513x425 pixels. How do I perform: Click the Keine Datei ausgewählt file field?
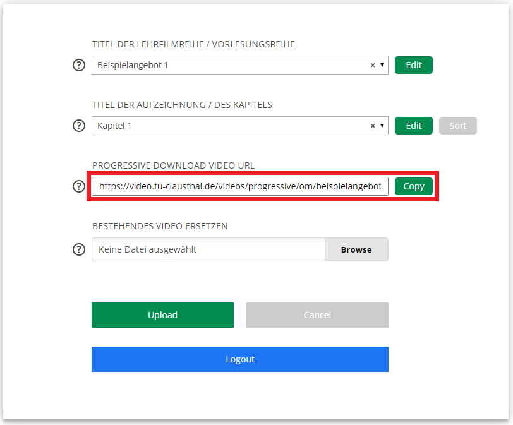(x=208, y=249)
